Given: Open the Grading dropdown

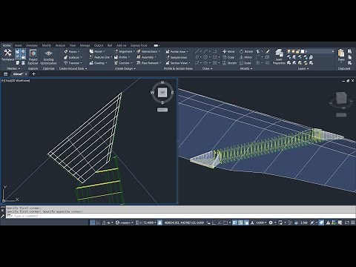Looking at the screenshot, I should (98, 63).
